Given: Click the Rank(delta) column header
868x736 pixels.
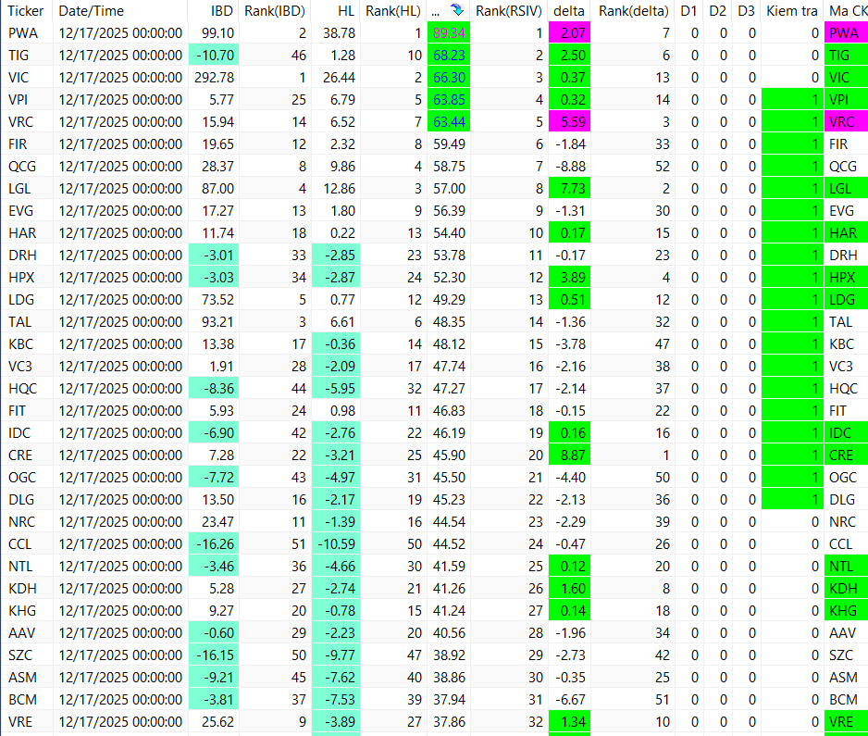Looking at the screenshot, I should pyautogui.click(x=634, y=10).
